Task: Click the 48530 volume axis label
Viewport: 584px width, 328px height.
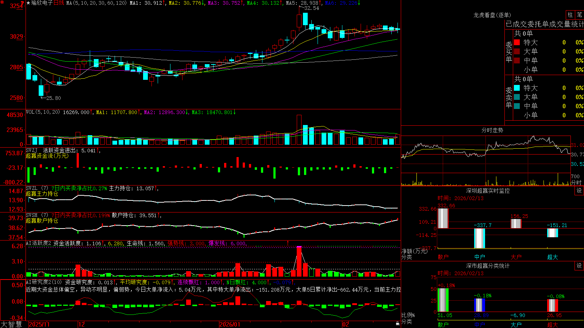Action: 15,115
